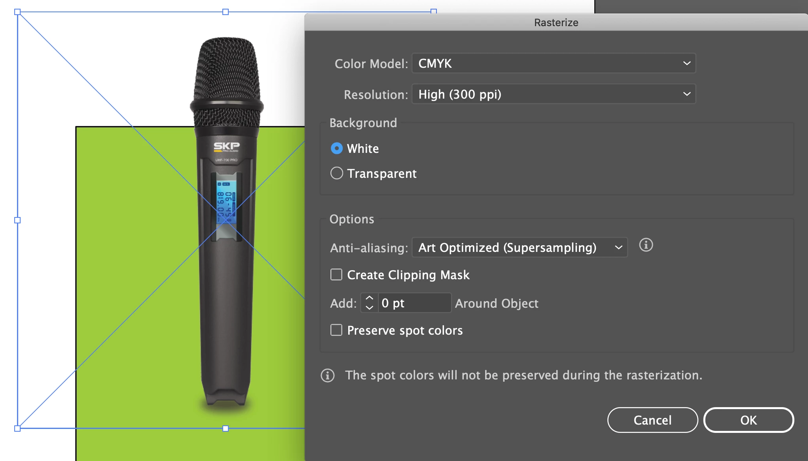The image size is (808, 461).
Task: Click the spot colors warning info icon
Action: click(327, 375)
